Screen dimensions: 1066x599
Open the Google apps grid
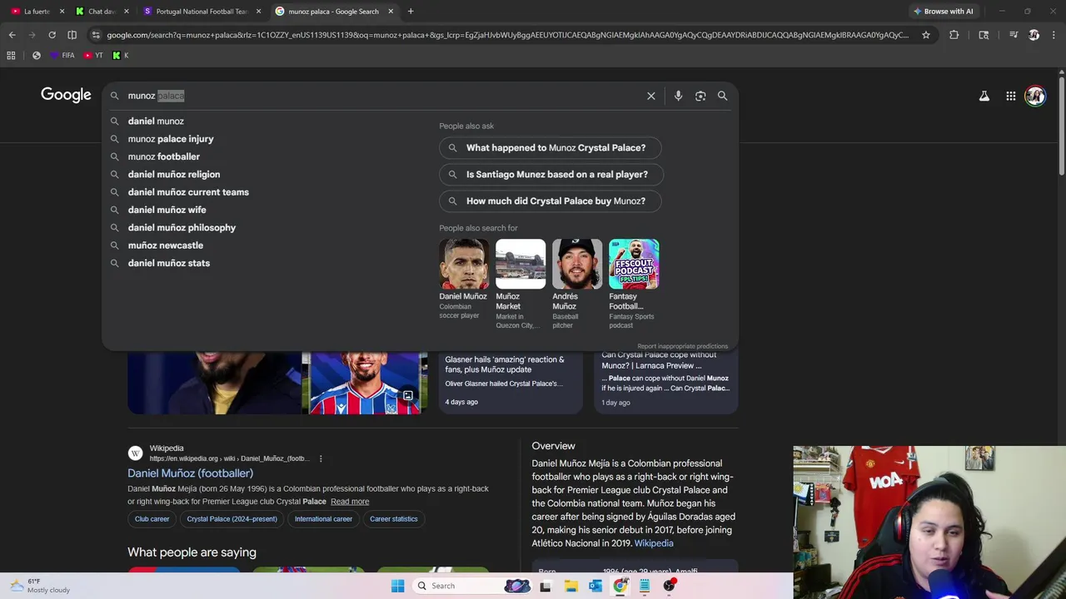pos(1010,96)
